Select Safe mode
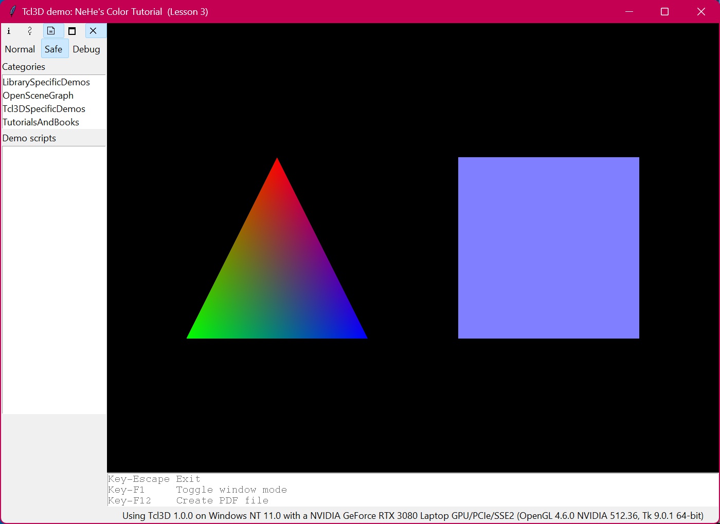Screen dimensions: 720x524 coord(53,49)
